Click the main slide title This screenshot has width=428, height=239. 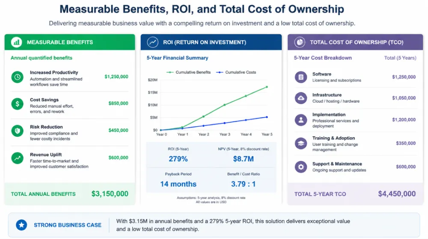tap(202, 9)
